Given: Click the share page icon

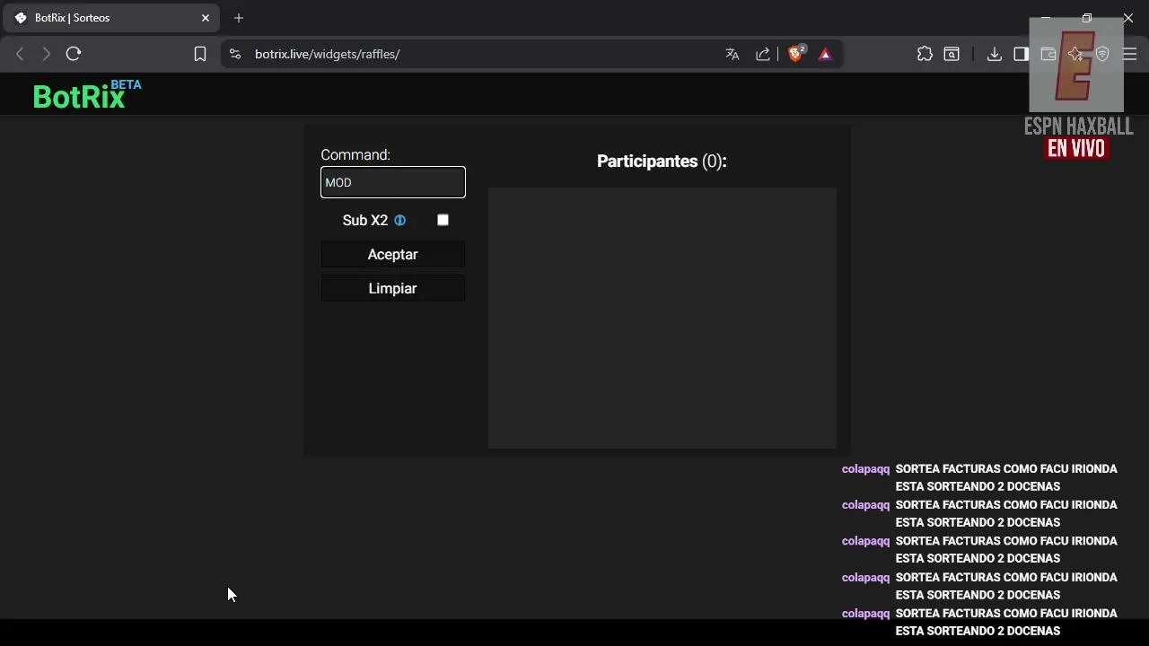Looking at the screenshot, I should coord(763,54).
